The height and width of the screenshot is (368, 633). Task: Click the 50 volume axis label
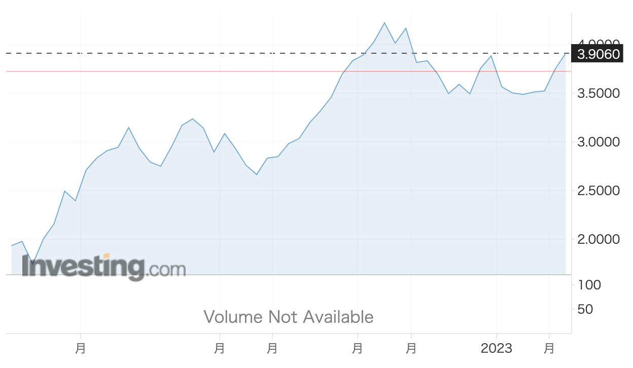(x=585, y=309)
